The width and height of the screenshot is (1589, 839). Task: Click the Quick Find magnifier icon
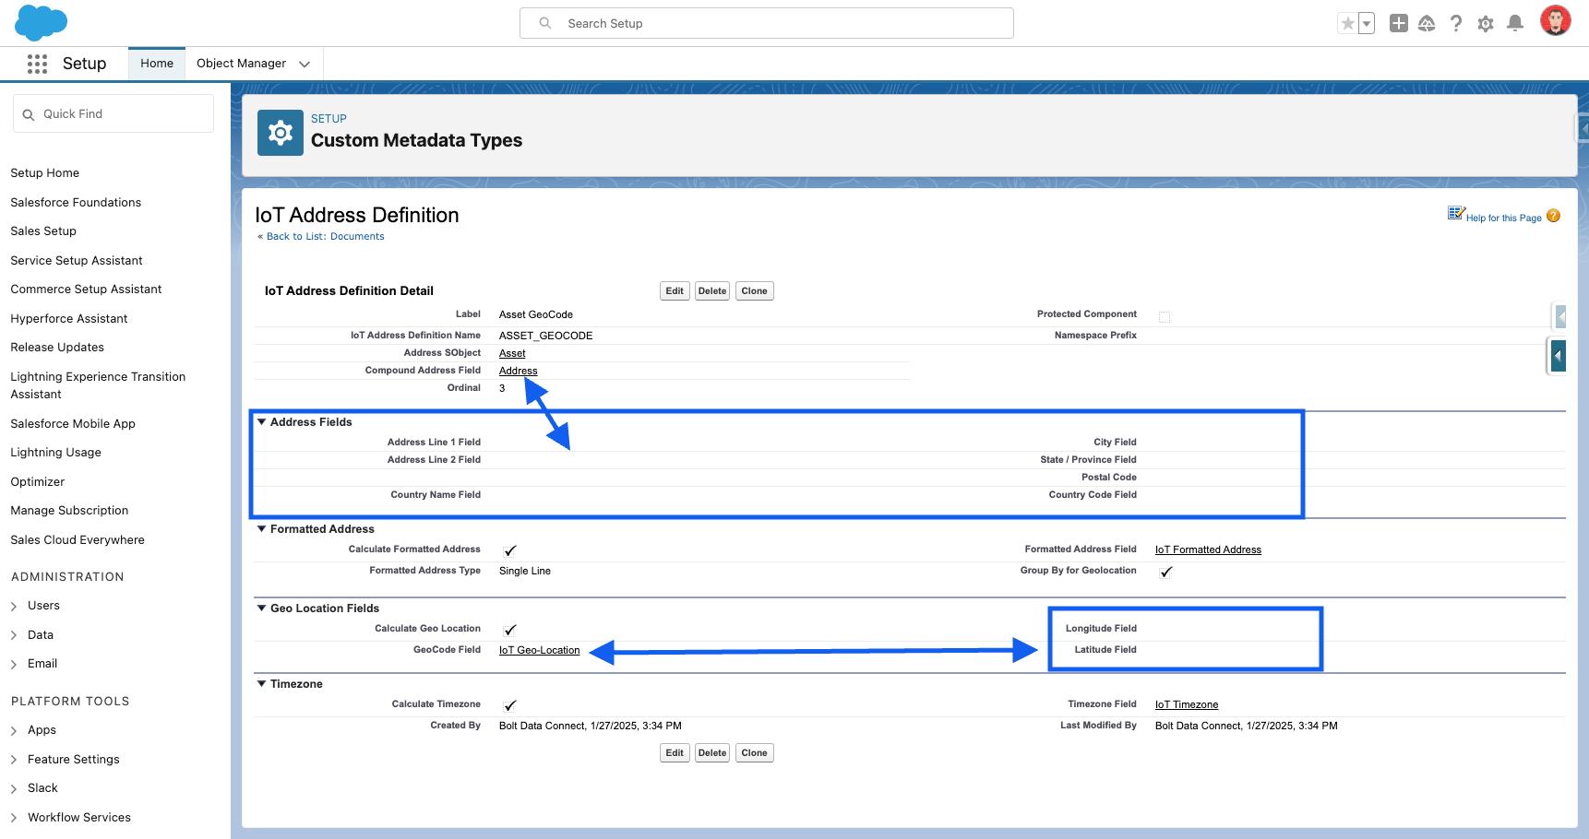click(29, 114)
